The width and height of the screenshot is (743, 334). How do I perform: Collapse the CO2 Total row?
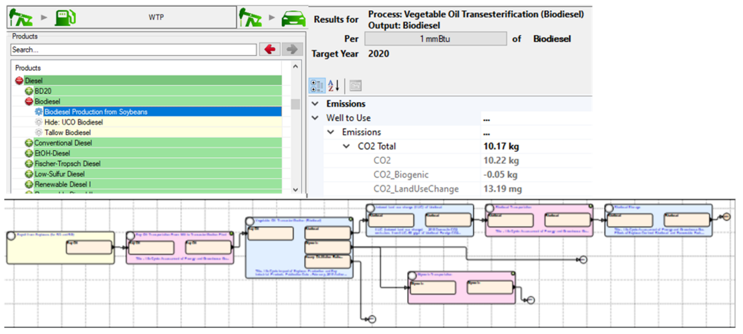click(x=346, y=146)
